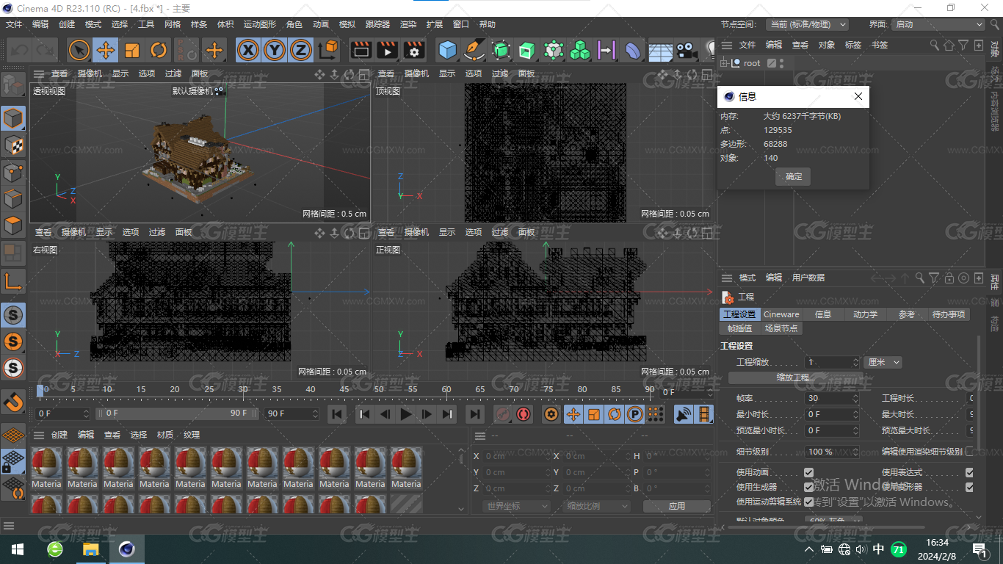
Task: Toggle 编辑使用渲染细节级别 checkbox
Action: coord(969,452)
